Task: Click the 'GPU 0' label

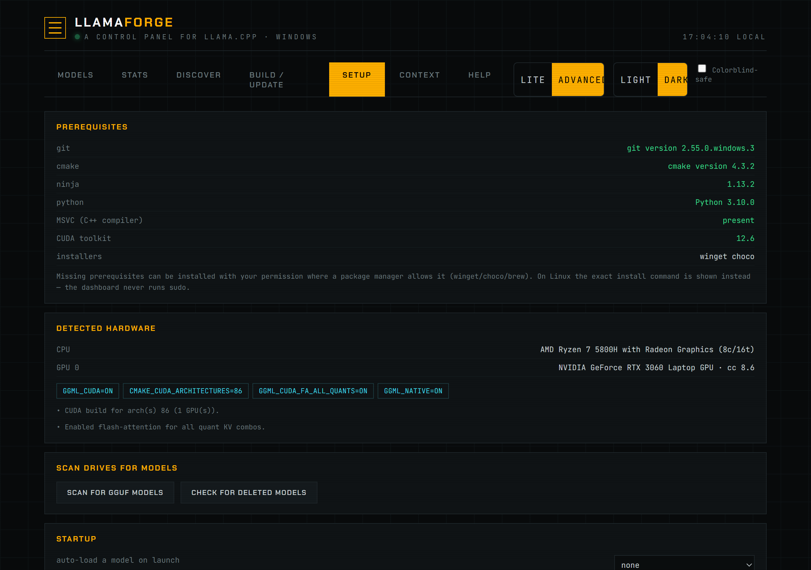Action: (68, 368)
